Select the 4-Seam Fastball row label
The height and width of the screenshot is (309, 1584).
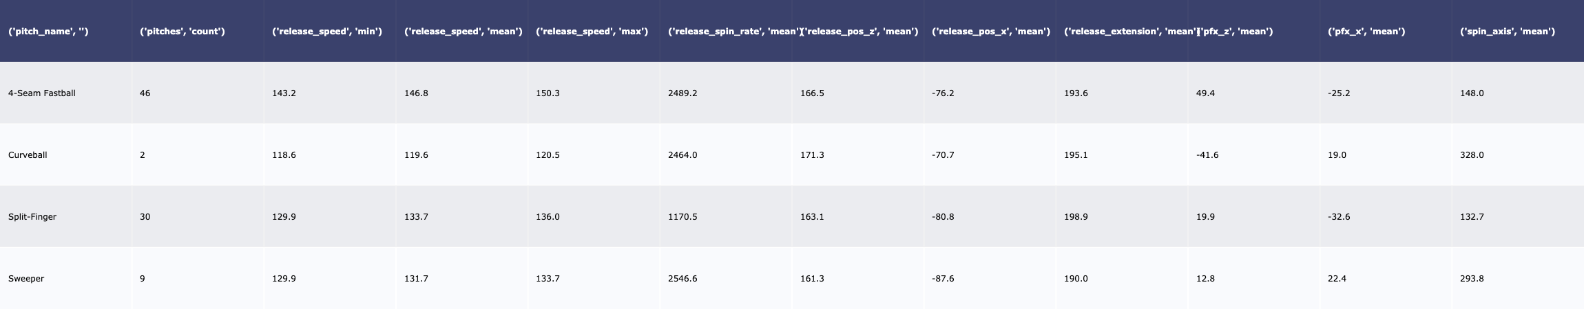(x=42, y=93)
